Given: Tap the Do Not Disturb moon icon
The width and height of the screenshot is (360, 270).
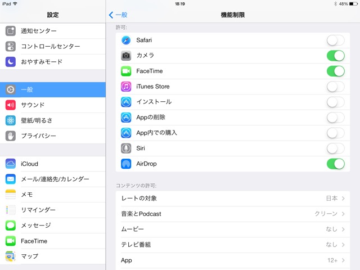Looking at the screenshot, I should (x=11, y=61).
